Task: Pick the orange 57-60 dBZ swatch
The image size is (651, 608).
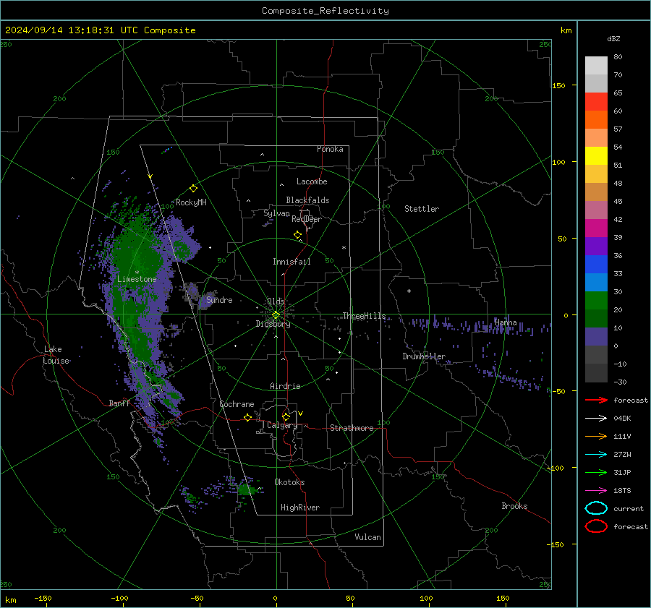Action: [596, 120]
